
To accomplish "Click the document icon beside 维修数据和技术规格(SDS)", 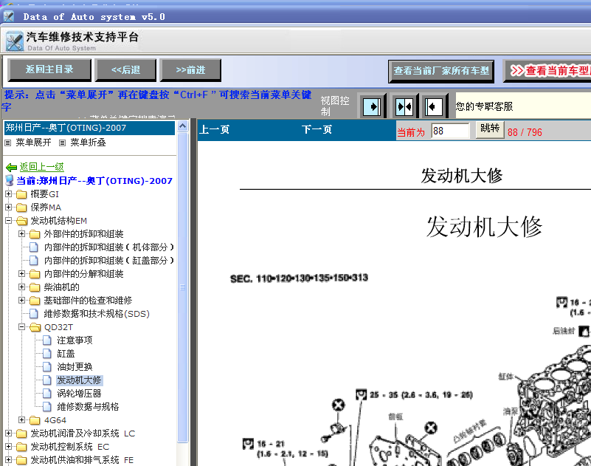I will 34,314.
